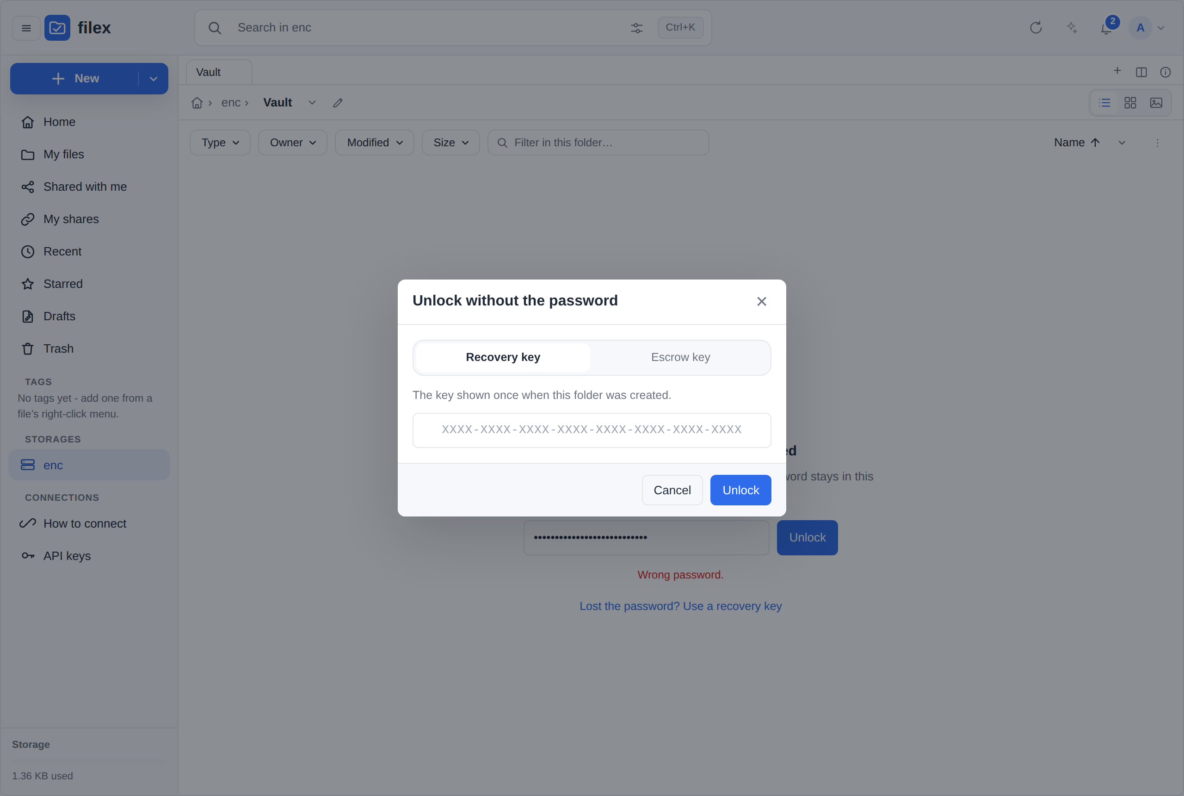Select the enc storage

point(89,465)
